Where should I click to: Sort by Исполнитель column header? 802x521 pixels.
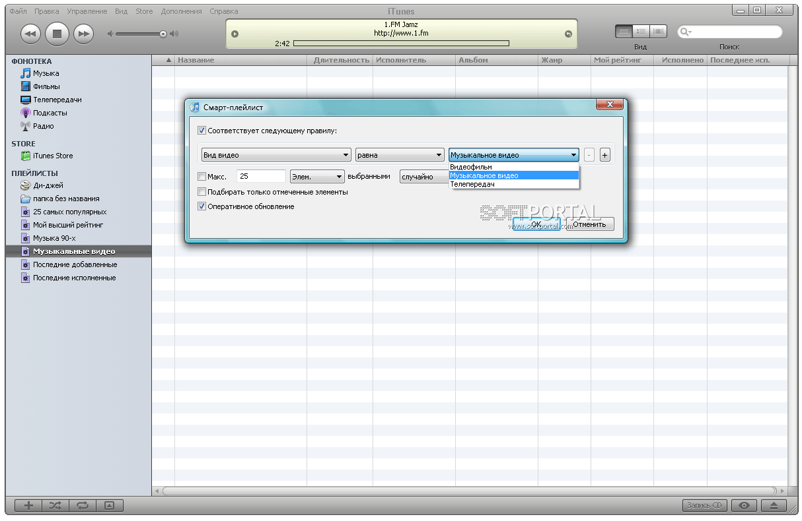click(414, 60)
